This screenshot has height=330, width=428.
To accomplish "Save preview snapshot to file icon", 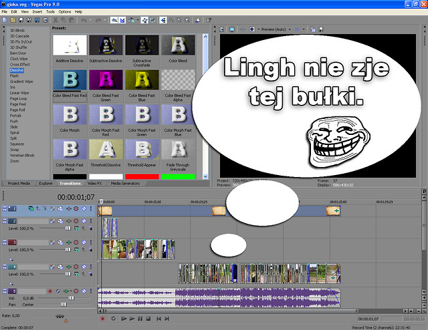I will pyautogui.click(x=321, y=29).
